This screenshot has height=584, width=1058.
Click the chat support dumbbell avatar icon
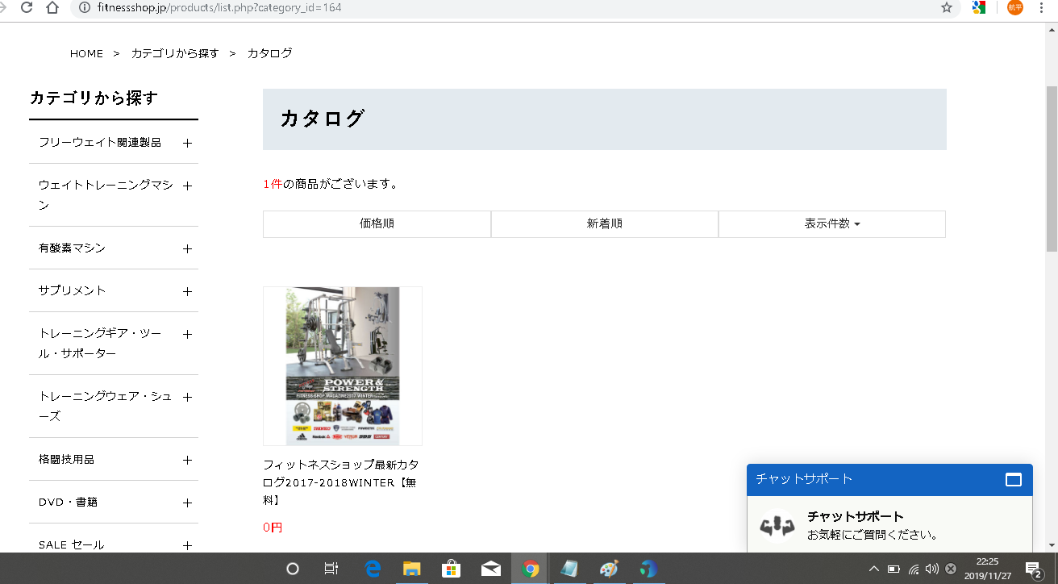777,526
